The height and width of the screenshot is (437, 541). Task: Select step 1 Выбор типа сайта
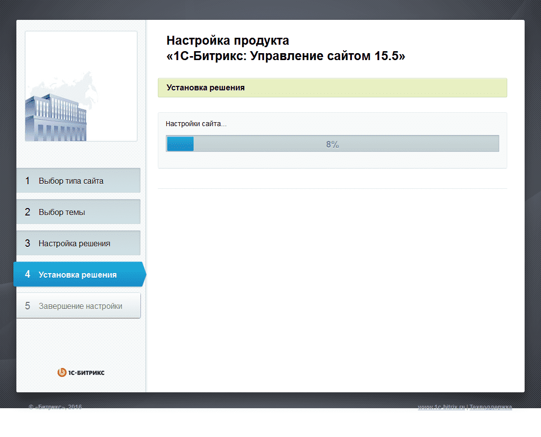point(78,180)
